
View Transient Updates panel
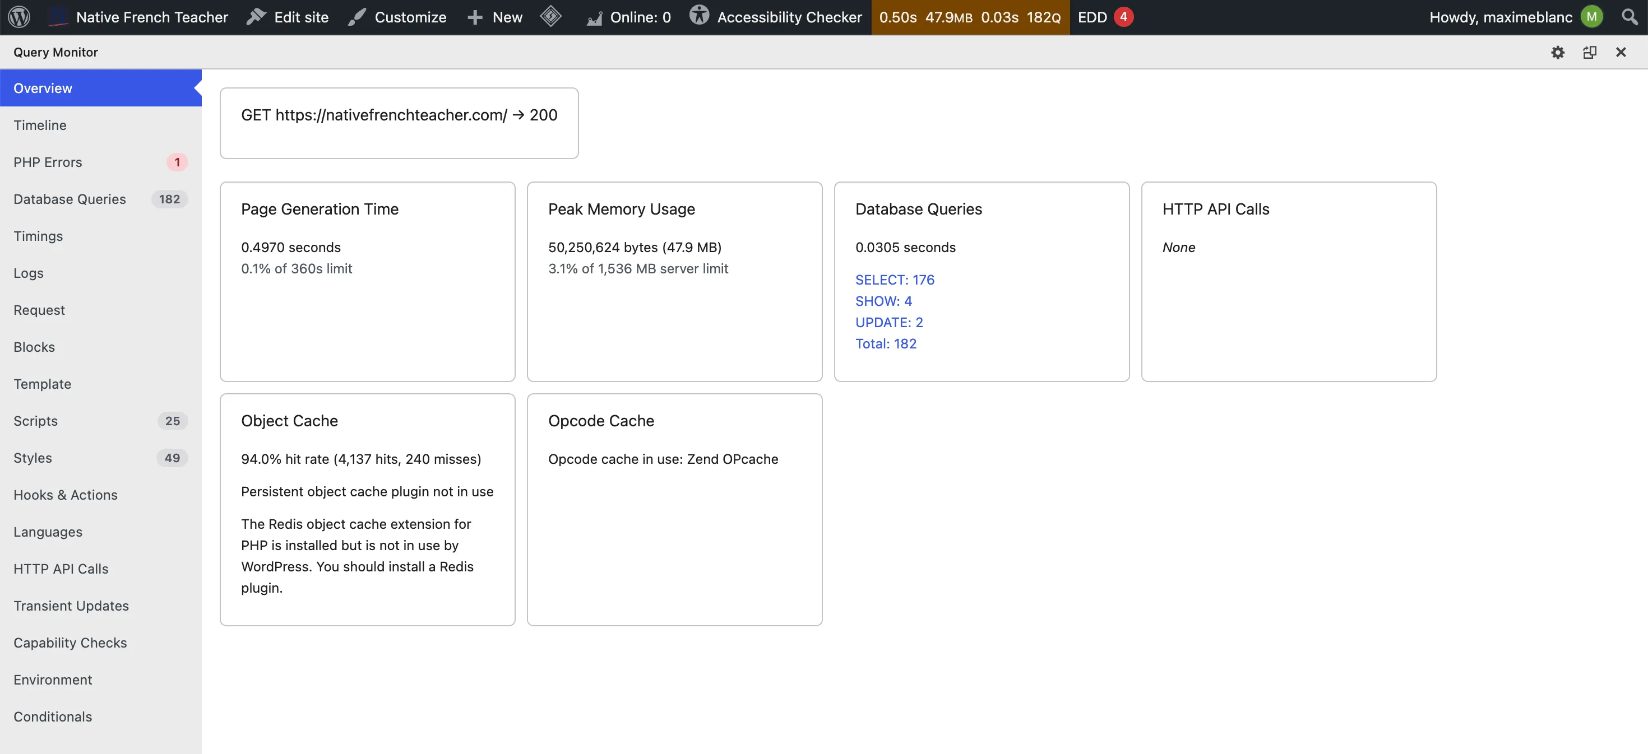100,606
